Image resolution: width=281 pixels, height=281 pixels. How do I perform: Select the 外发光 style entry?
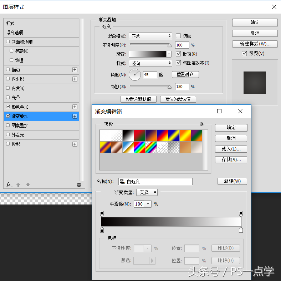[41, 135]
